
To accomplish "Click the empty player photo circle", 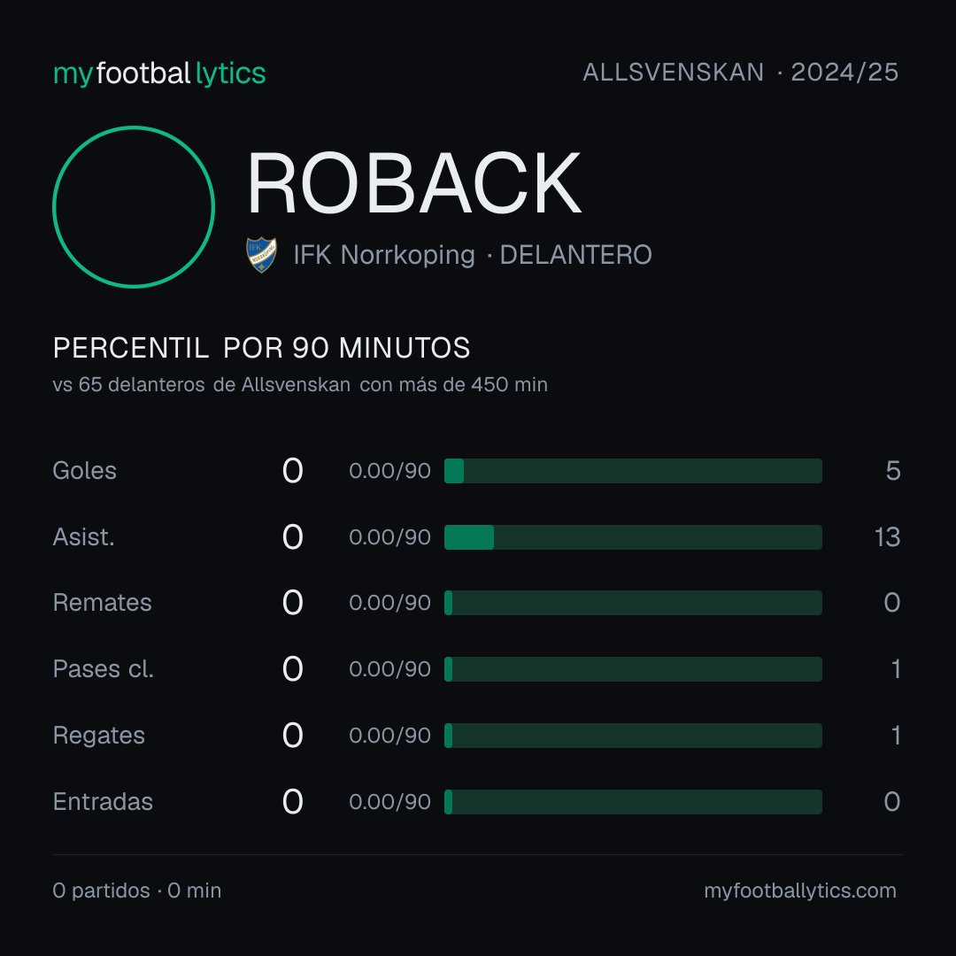I will tap(134, 206).
